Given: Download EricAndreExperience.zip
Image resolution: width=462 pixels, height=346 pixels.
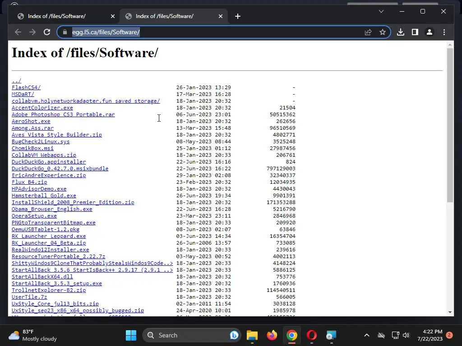Looking at the screenshot, I should coord(49,175).
